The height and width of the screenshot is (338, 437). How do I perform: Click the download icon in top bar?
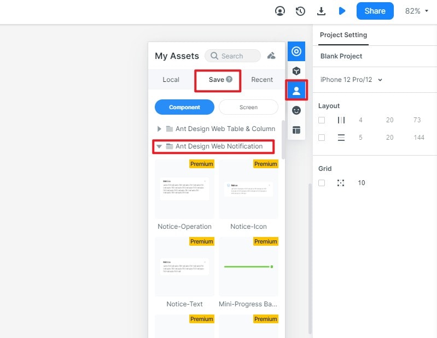click(321, 11)
